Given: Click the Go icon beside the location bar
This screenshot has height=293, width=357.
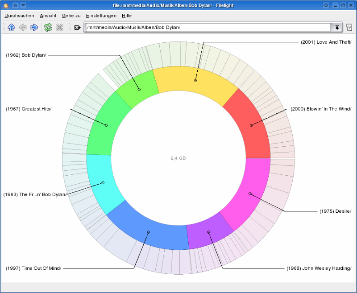Looking at the screenshot, I should tap(349, 27).
